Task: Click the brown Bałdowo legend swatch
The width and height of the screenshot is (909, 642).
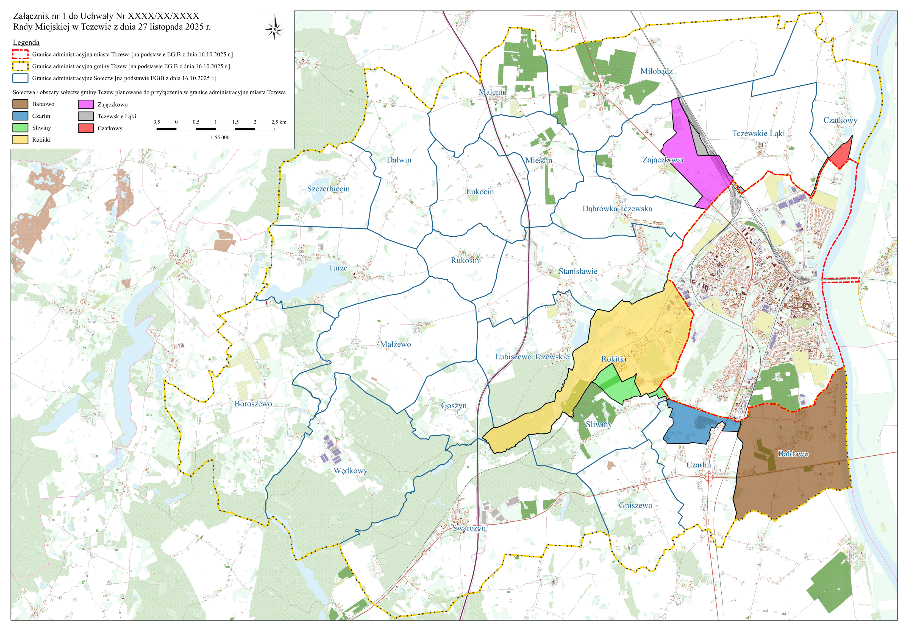Action: pyautogui.click(x=20, y=104)
